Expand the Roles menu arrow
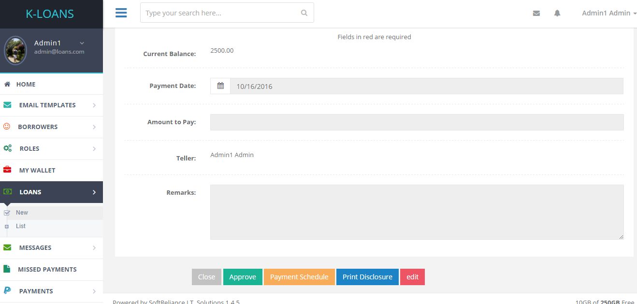 pyautogui.click(x=94, y=149)
